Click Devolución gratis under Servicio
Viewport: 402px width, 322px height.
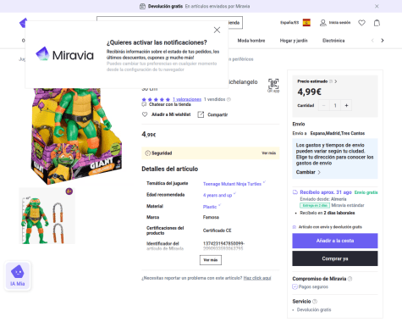(x=314, y=310)
